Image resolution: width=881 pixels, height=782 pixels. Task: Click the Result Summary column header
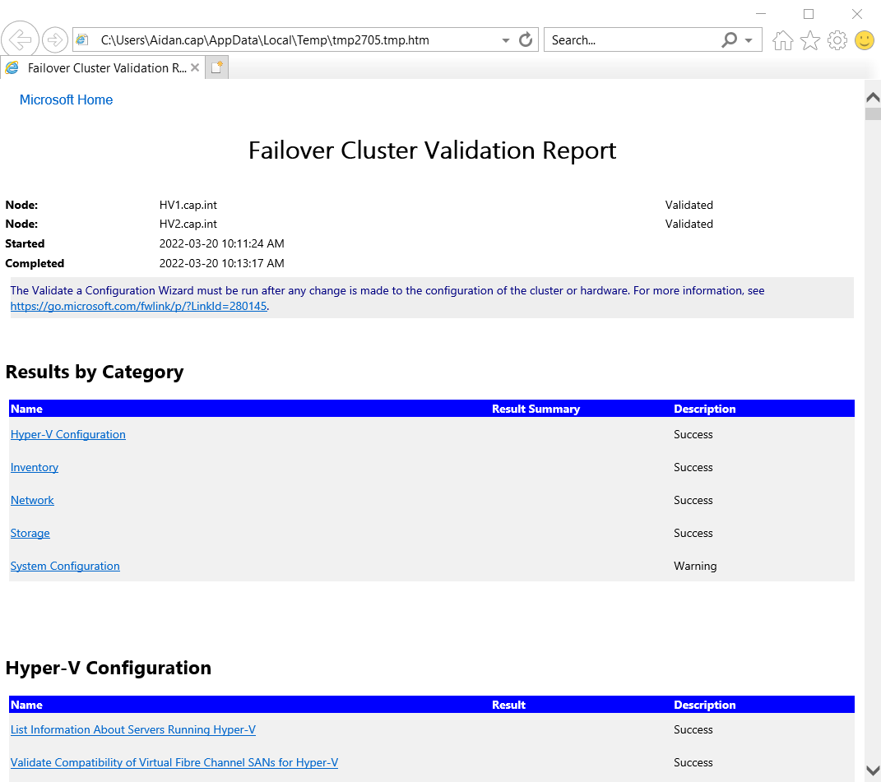click(536, 409)
